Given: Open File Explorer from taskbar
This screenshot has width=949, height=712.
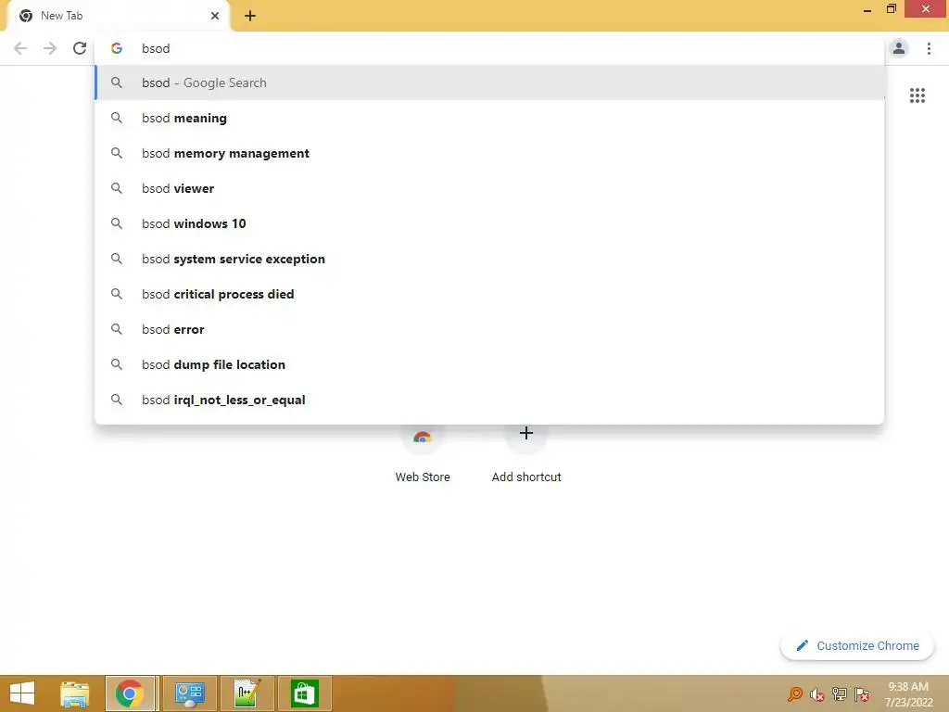Looking at the screenshot, I should pyautogui.click(x=74, y=693).
